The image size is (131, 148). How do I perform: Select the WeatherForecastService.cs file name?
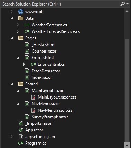coord(56,31)
